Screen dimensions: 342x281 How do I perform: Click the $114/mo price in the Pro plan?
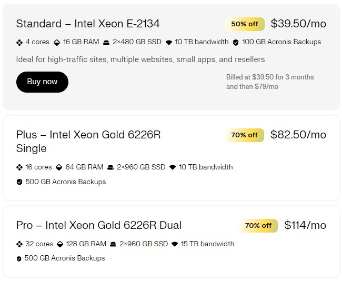tap(305, 225)
